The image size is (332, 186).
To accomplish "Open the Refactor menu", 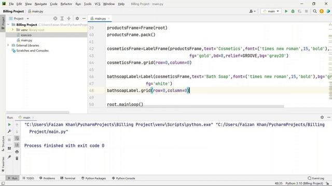I will [66, 4].
